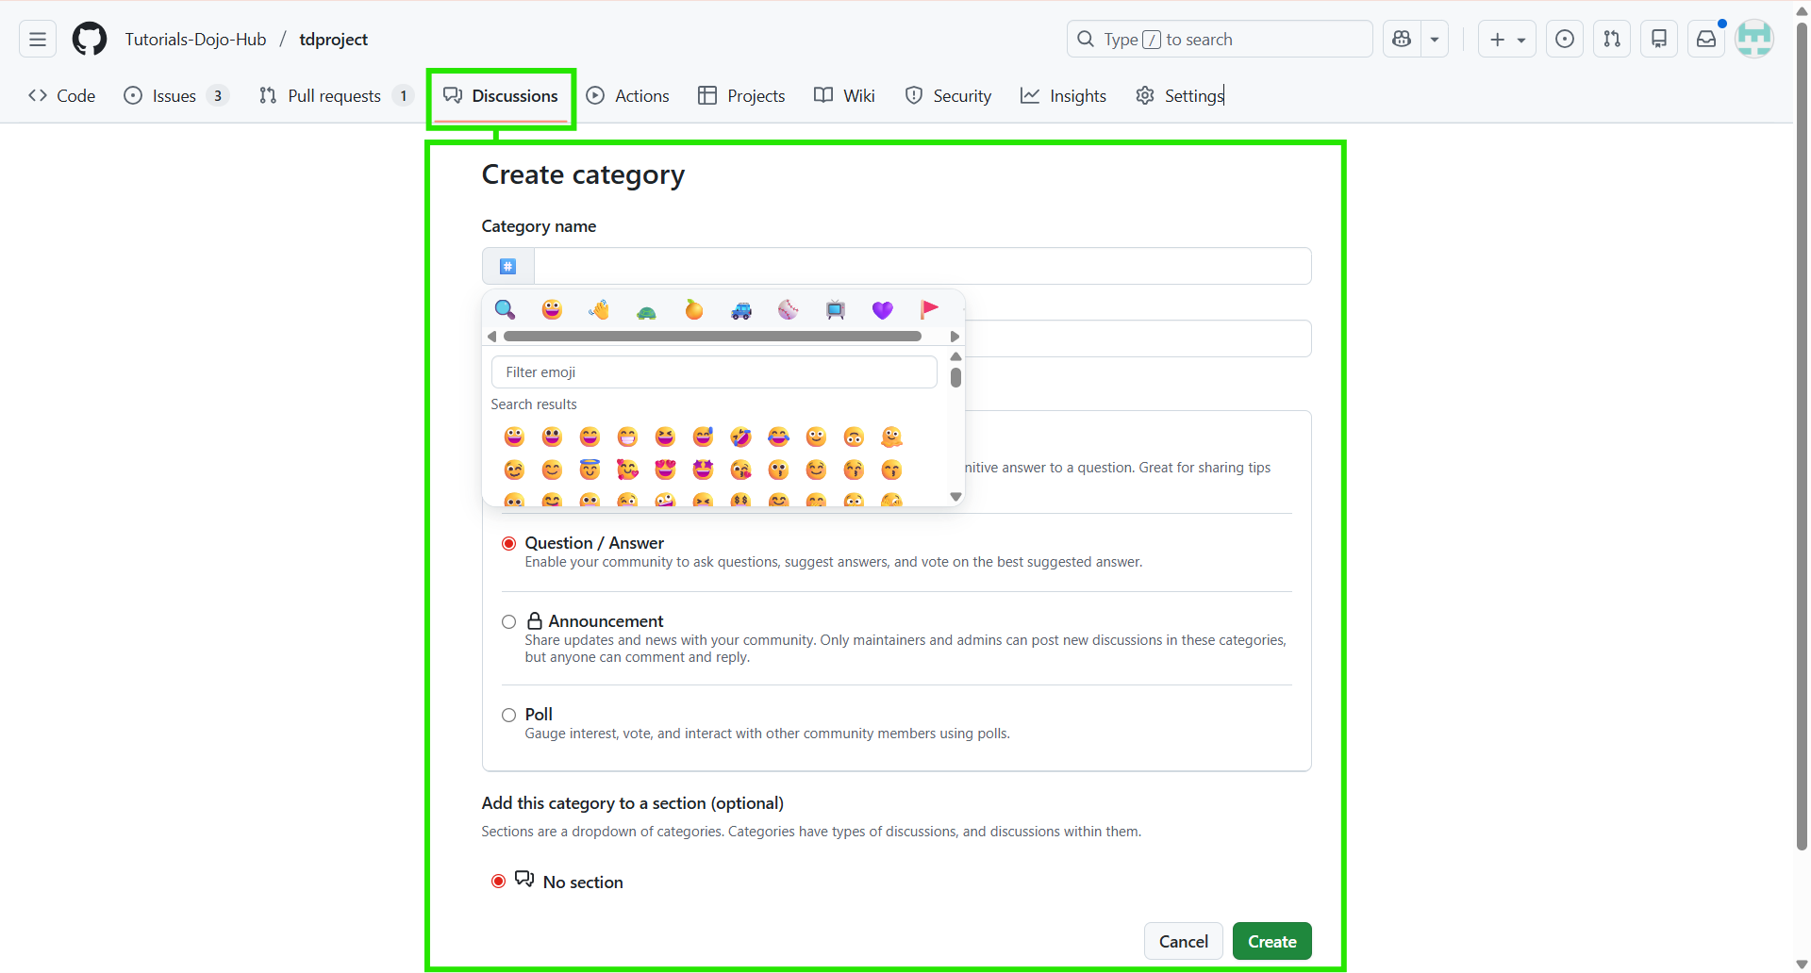
Task: Select the vehicles emoji category
Action: pyautogui.click(x=741, y=309)
